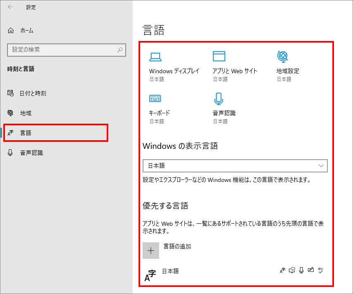Click the アプリと Web サイト tile label
This screenshot has height=294, width=353.
[x=235, y=71]
